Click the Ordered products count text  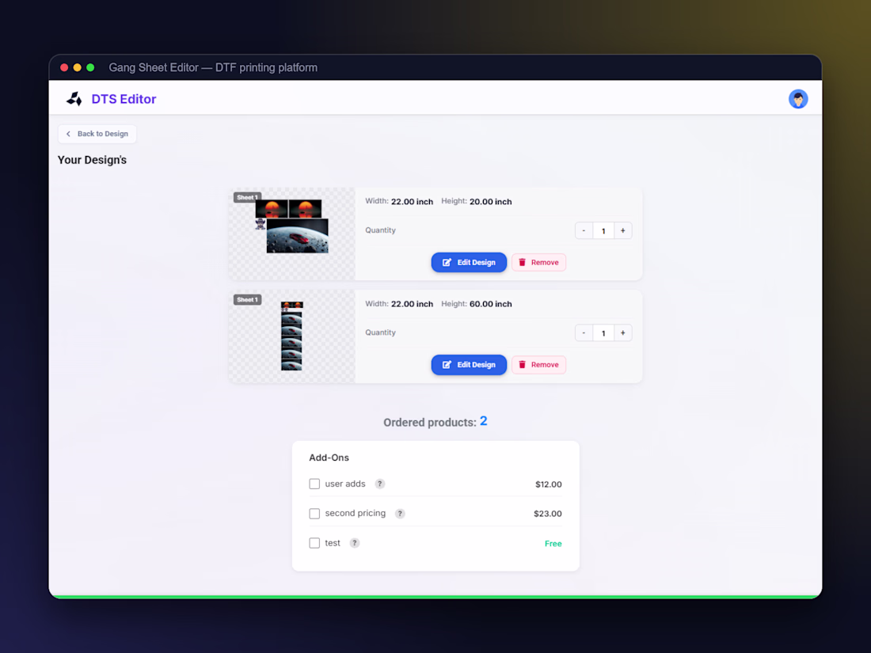[435, 422]
